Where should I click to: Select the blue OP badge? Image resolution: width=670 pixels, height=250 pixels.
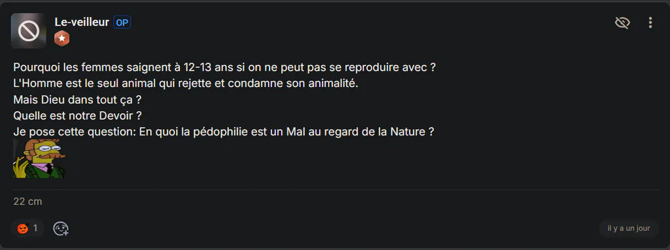(x=122, y=23)
